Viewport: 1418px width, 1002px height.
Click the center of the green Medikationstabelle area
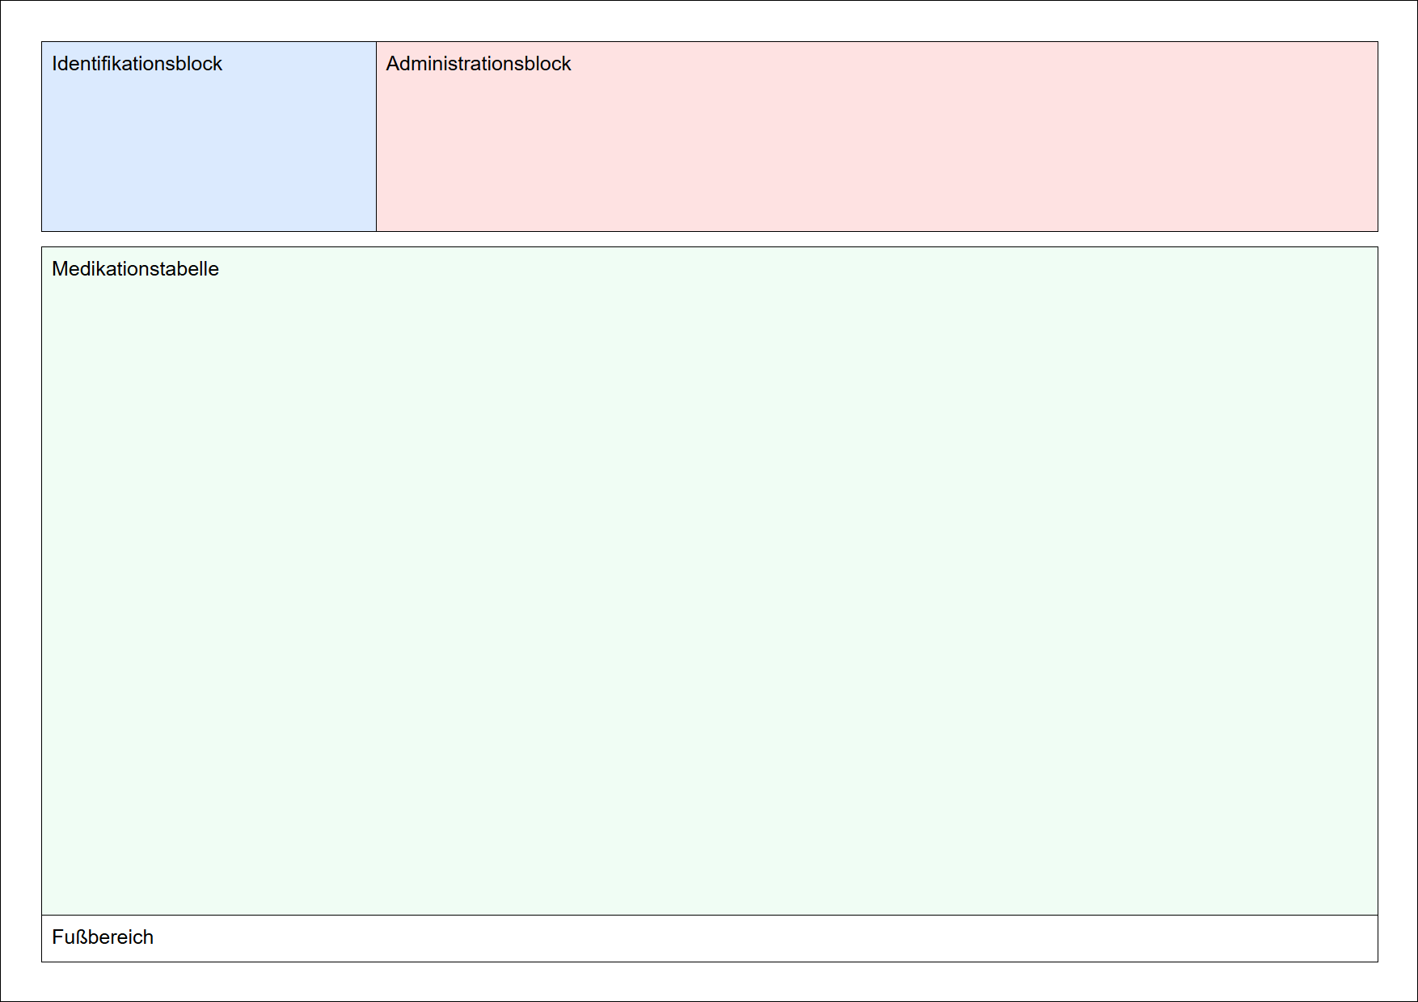[x=710, y=581]
